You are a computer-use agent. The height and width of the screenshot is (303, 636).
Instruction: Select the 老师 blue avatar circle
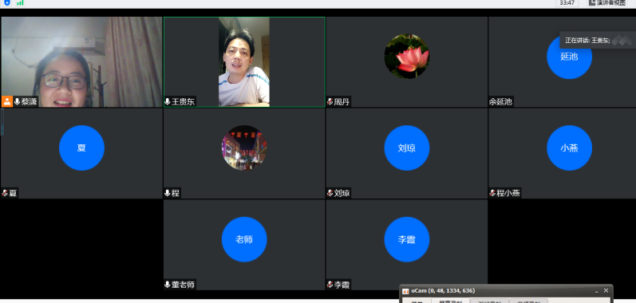pos(244,239)
